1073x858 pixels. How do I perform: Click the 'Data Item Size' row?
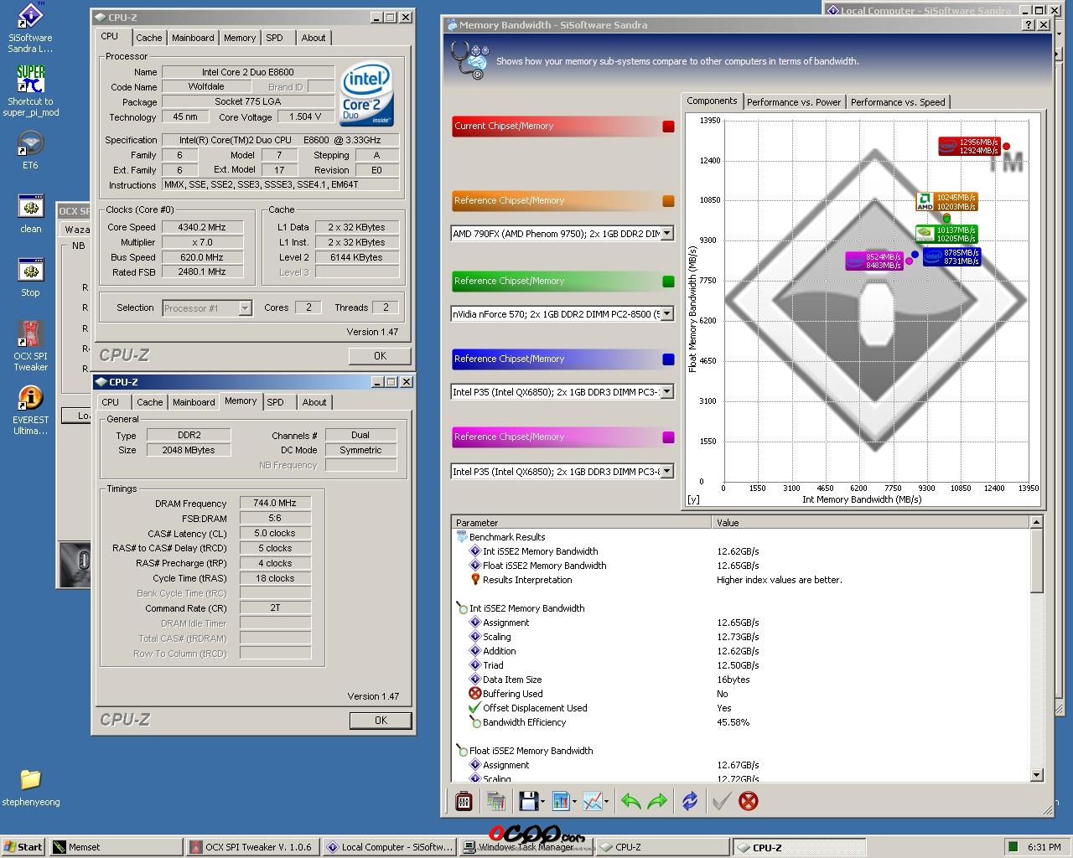(x=740, y=680)
